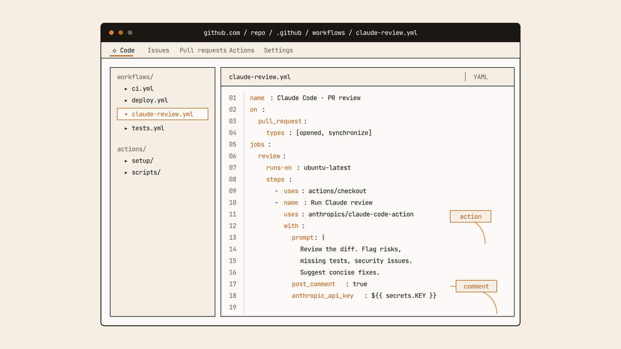
Task: Click the 'with' key on line 12
Action: [x=291, y=226]
